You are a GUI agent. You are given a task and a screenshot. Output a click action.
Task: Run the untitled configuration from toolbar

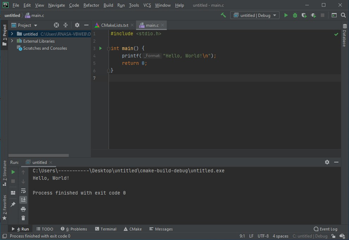tap(286, 15)
